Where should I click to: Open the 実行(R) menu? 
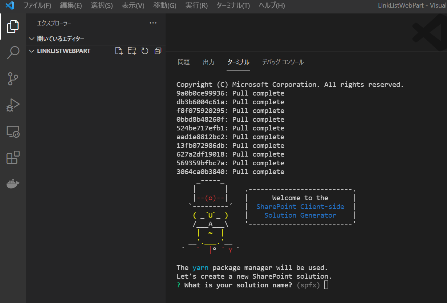click(196, 5)
